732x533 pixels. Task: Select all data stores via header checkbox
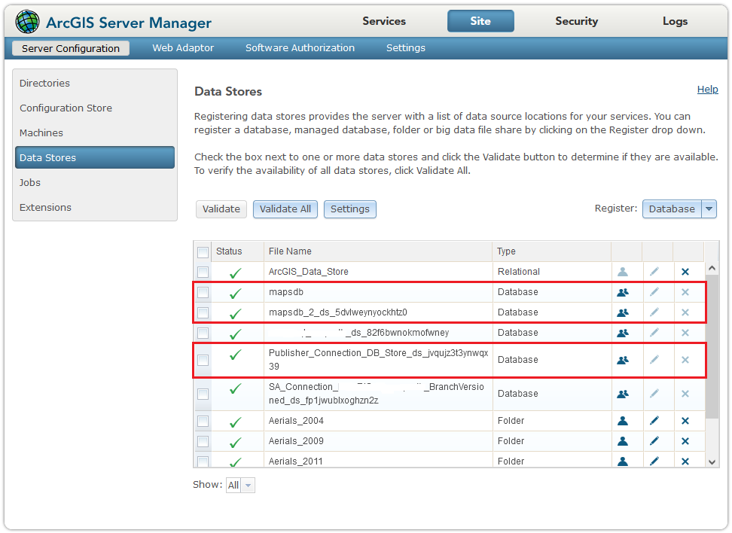coord(203,251)
